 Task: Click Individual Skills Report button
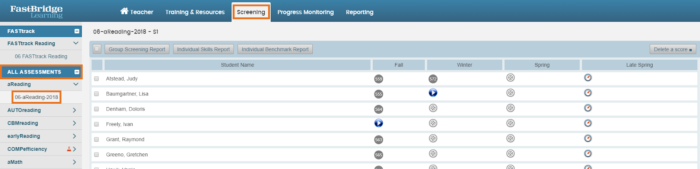click(x=203, y=49)
